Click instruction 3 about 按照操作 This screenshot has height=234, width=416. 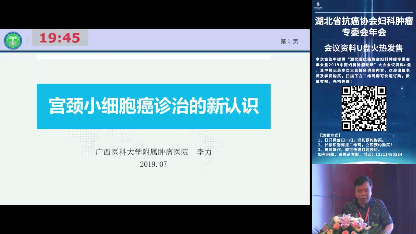pyautogui.click(x=349, y=150)
